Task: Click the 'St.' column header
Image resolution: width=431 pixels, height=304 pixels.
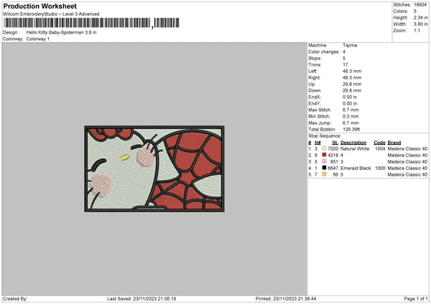Action: (335, 143)
